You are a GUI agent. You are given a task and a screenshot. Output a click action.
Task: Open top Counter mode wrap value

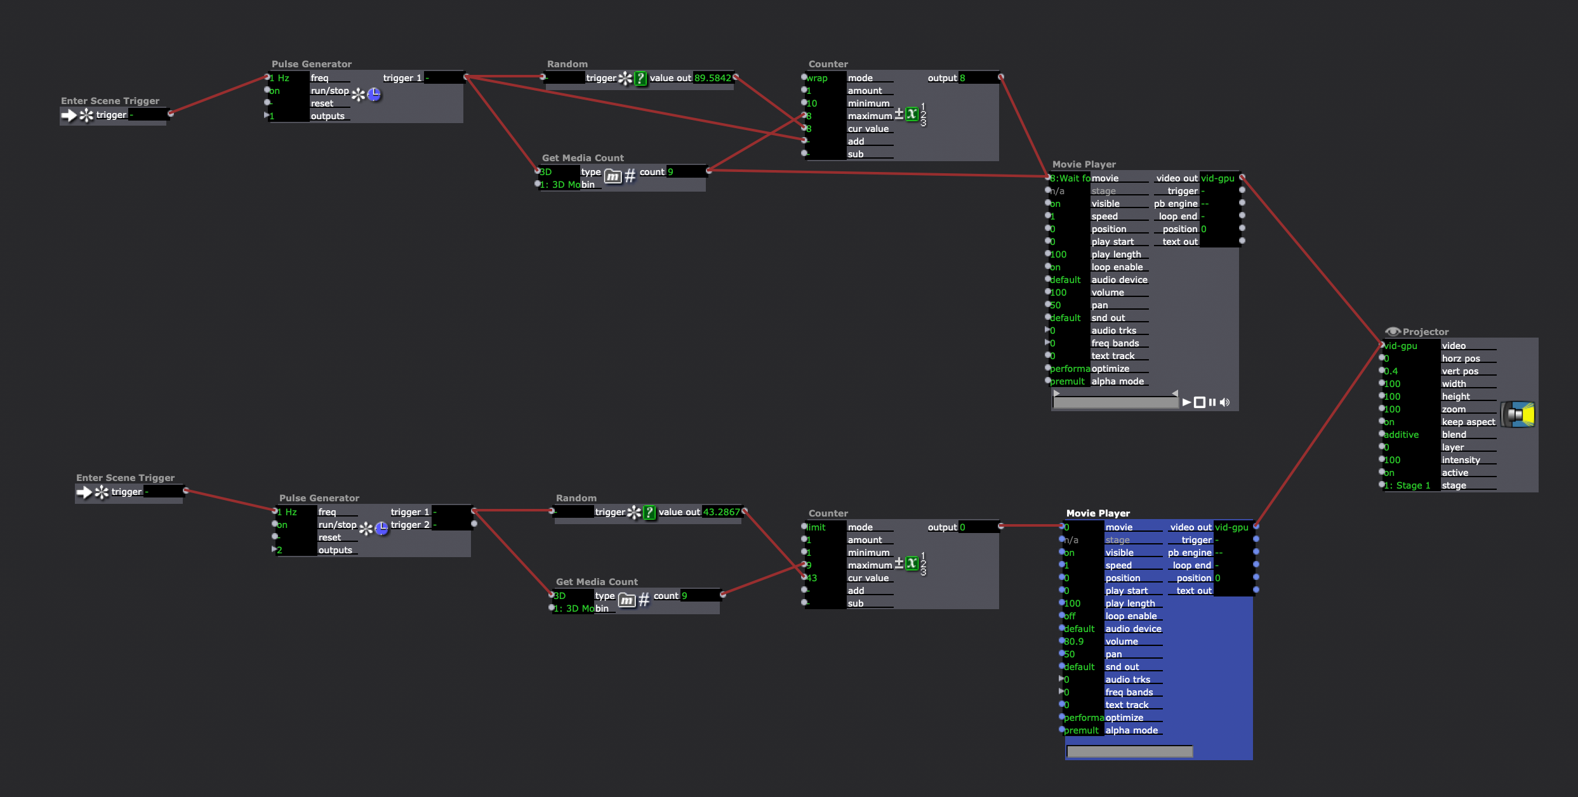[x=826, y=78]
